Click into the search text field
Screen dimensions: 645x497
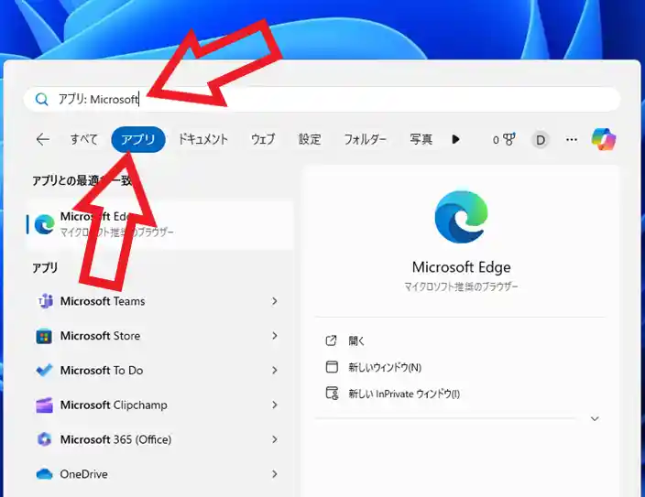point(322,99)
